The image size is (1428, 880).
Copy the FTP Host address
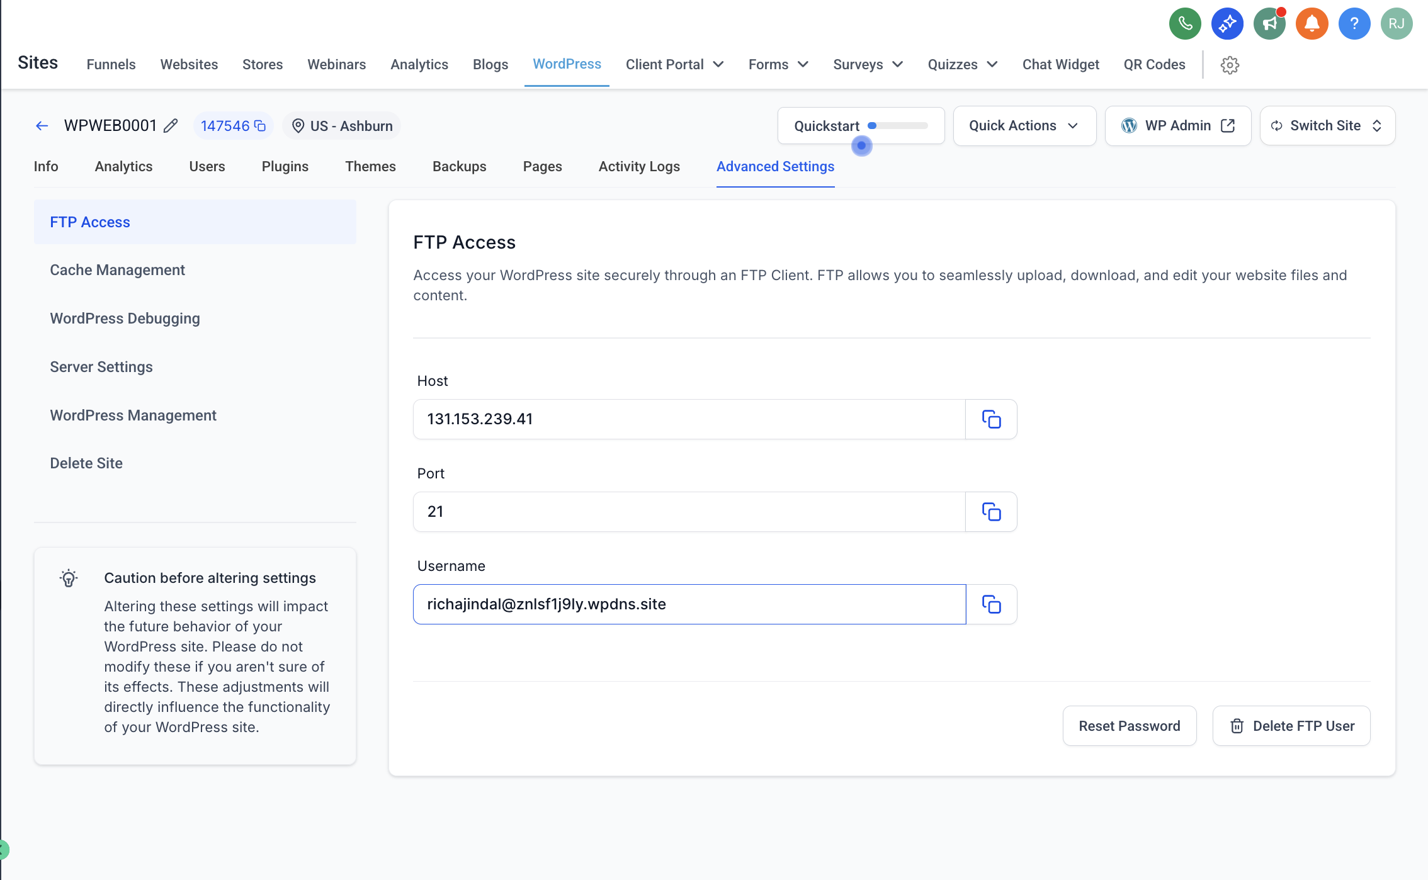pyautogui.click(x=991, y=419)
